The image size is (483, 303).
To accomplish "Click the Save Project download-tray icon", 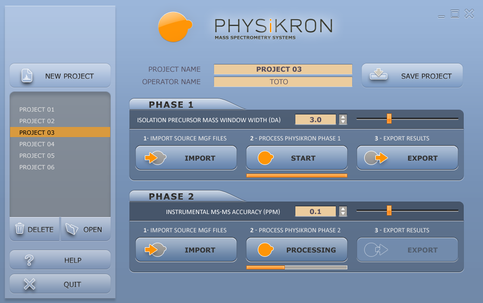I will click(378, 75).
